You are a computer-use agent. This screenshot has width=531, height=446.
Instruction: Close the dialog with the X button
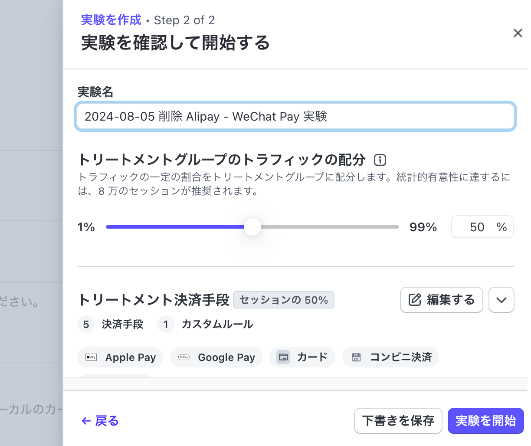pyautogui.click(x=518, y=33)
